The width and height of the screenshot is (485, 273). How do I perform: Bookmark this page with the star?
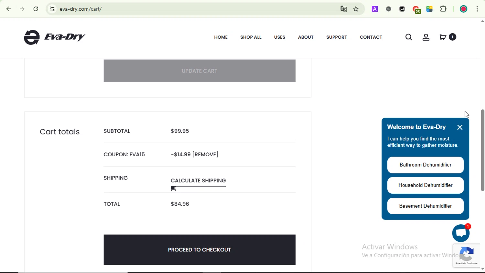pos(356,9)
